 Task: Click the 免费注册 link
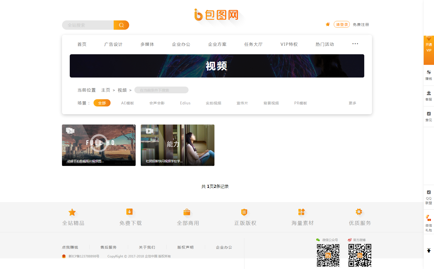point(361,25)
